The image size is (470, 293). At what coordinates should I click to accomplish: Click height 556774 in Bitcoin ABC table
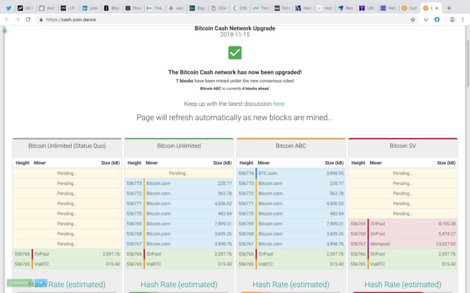coord(246,173)
